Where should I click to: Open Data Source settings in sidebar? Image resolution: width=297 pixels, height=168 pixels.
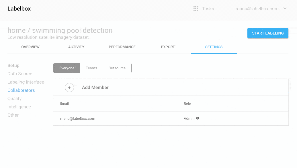20,74
